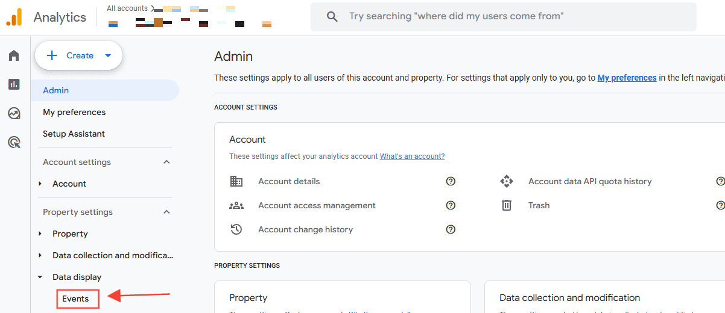Open the Home icon in left rail
The height and width of the screenshot is (313, 725).
point(14,56)
